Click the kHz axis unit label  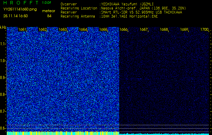click(3, 27)
